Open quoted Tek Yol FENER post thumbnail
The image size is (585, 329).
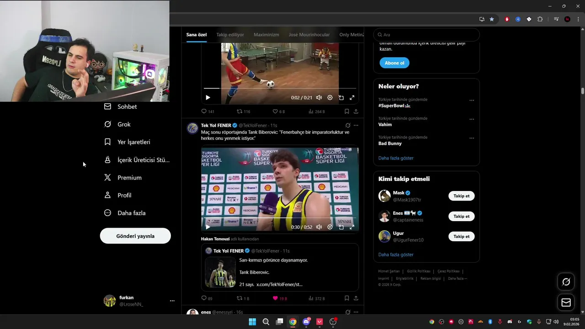click(220, 272)
